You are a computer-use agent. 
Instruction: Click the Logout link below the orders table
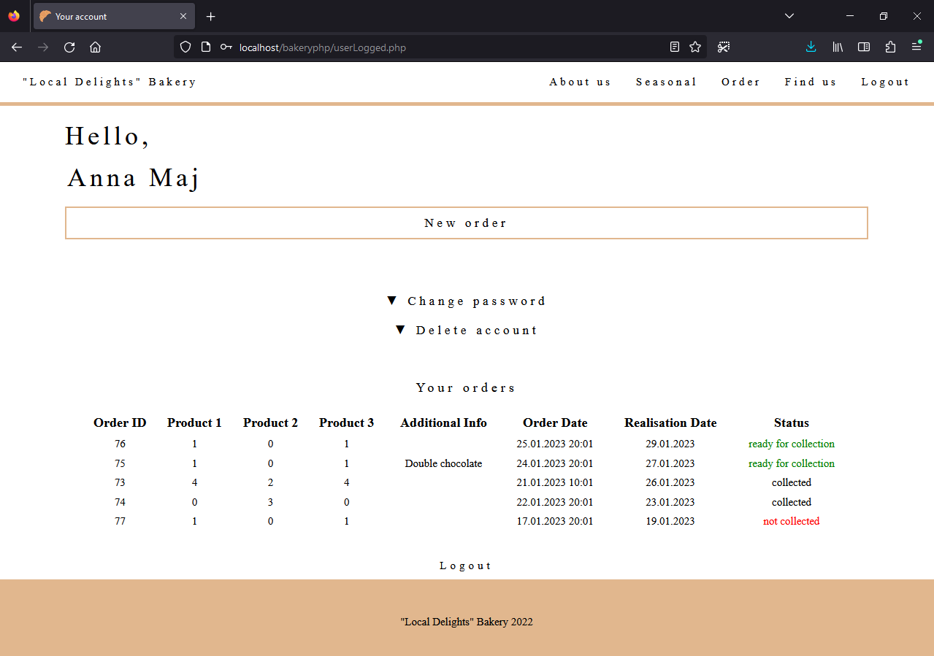pos(466,565)
